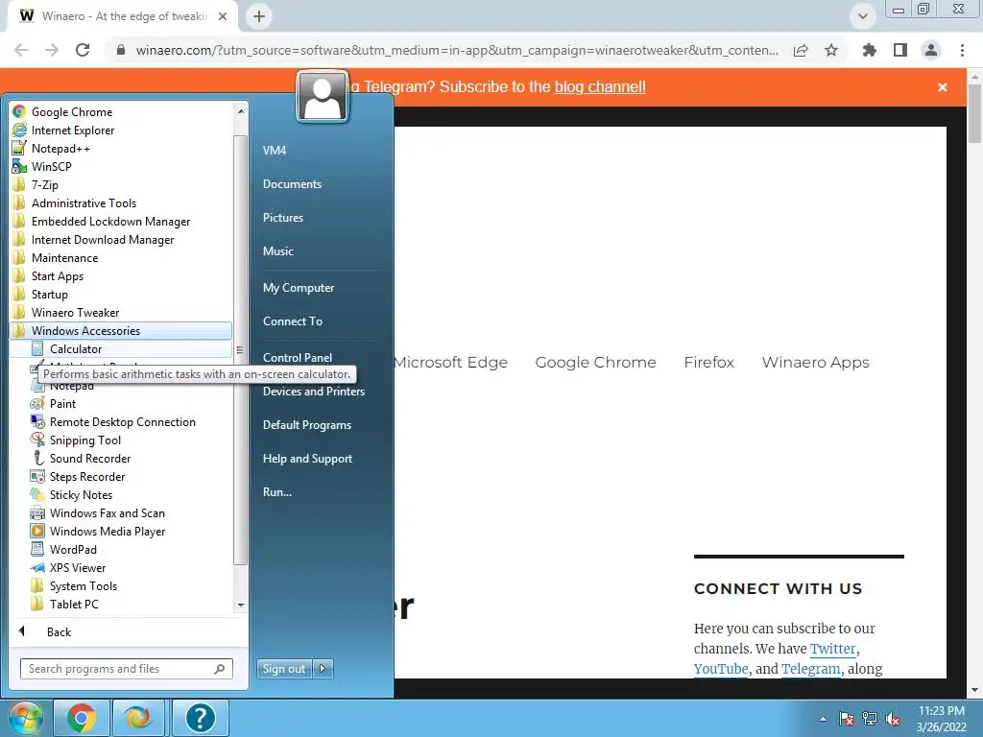Click the help question mark taskbar icon
Viewport: 983px width, 737px height.
(200, 718)
